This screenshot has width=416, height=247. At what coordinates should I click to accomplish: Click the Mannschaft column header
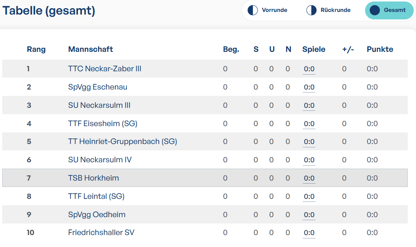(x=91, y=49)
